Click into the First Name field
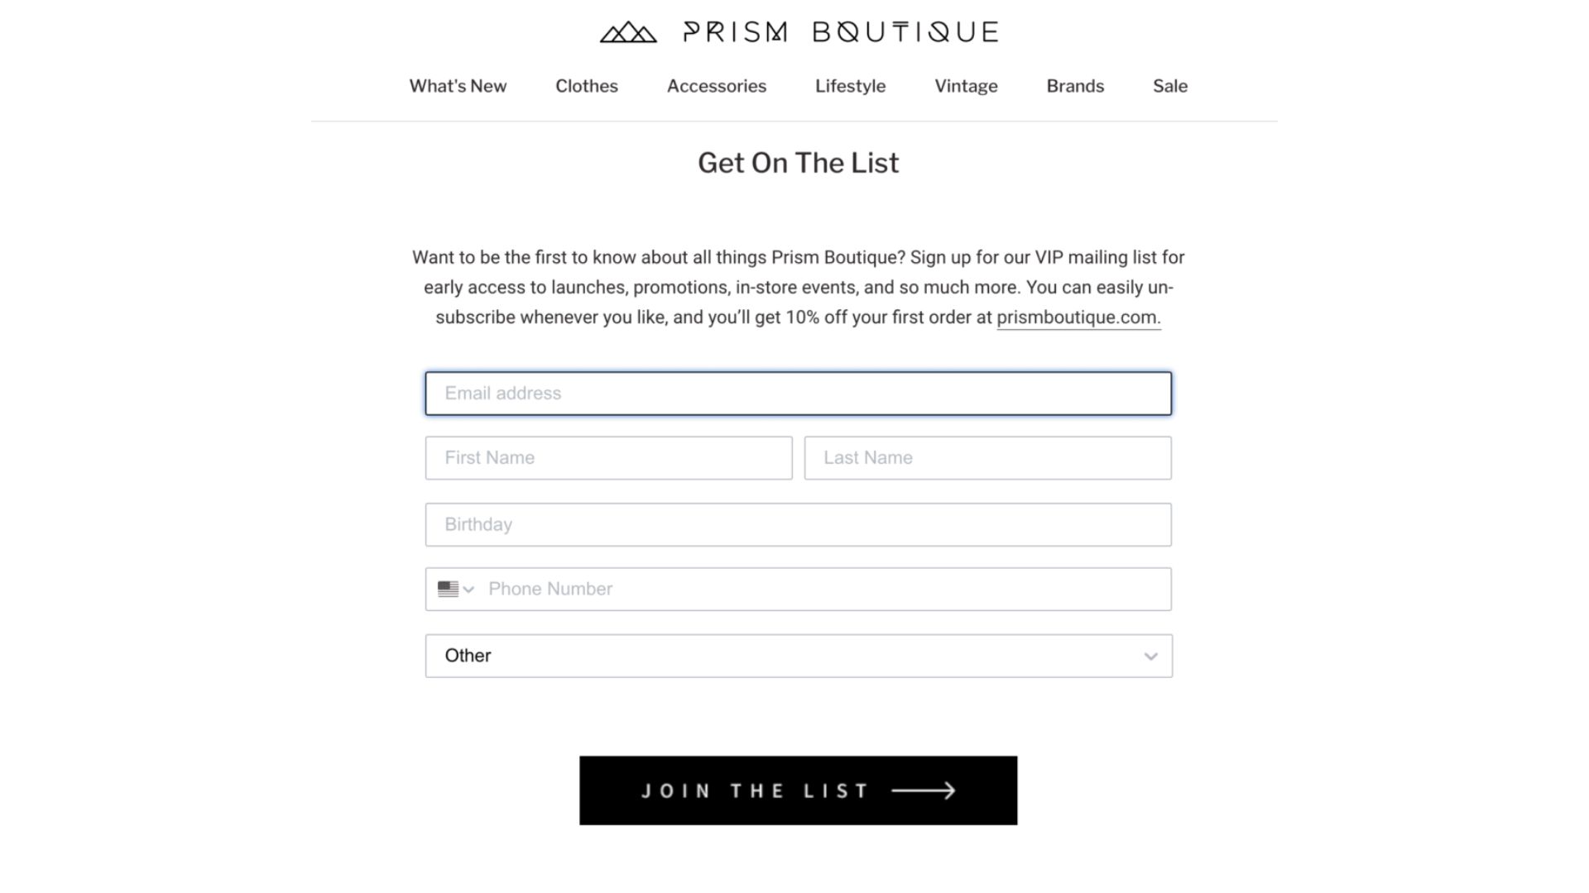 [x=609, y=458]
